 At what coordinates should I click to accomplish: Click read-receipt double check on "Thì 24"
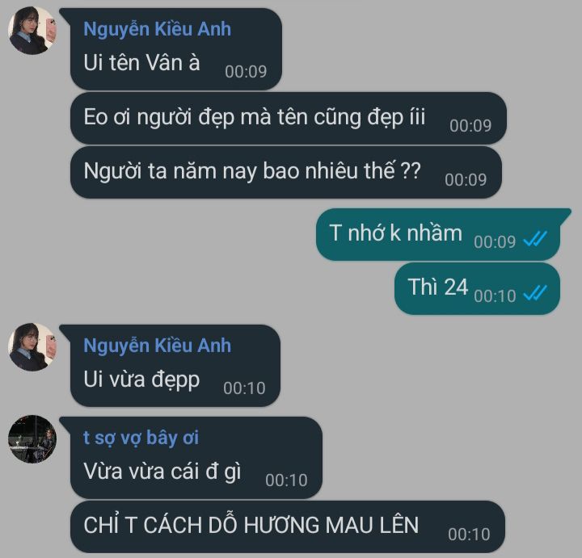[x=535, y=293]
